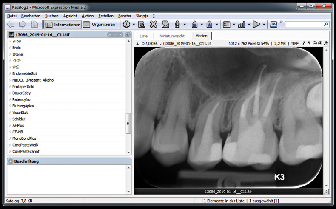Open the Datei menu
Image resolution: width=336 pixels, height=209 pixels.
pyautogui.click(x=12, y=16)
